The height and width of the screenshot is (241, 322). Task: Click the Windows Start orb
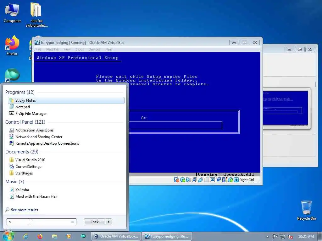coord(8,236)
